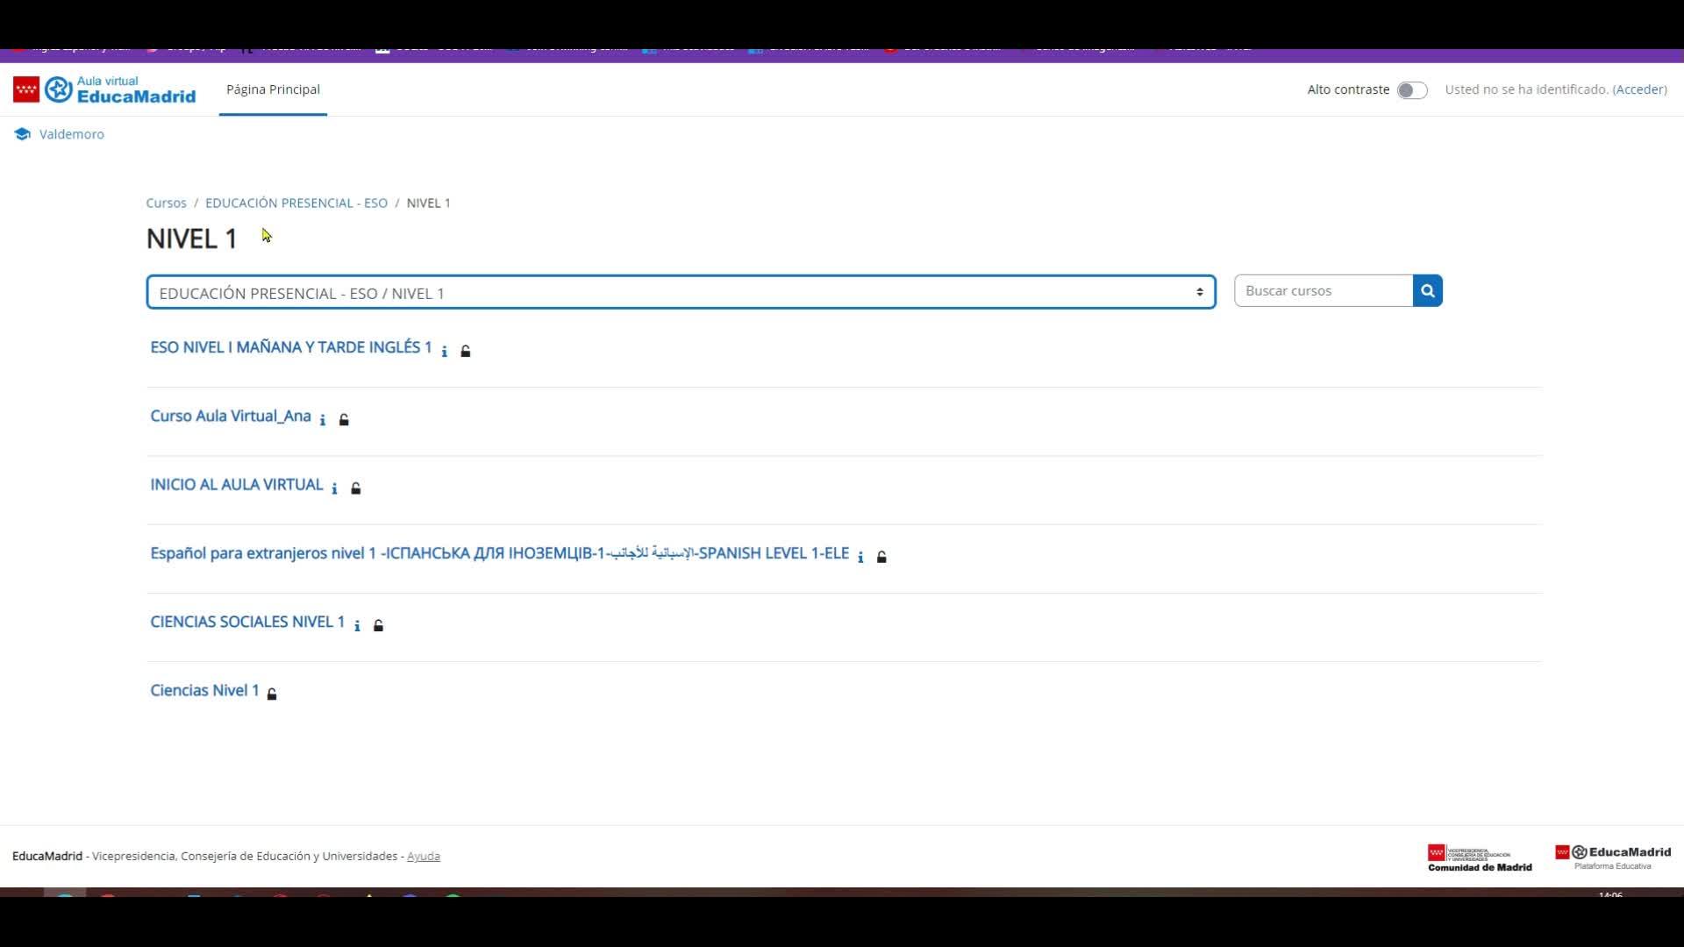Click the Ayuda link in footer
The height and width of the screenshot is (947, 1684).
pyautogui.click(x=424, y=857)
